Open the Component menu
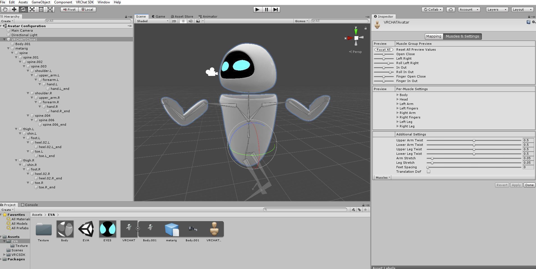 (x=63, y=2)
